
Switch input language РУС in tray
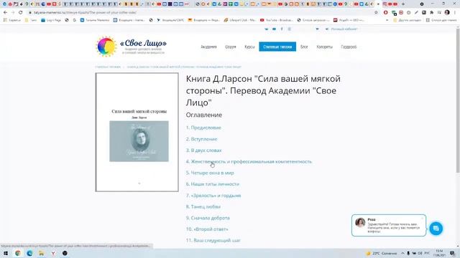[427, 253]
